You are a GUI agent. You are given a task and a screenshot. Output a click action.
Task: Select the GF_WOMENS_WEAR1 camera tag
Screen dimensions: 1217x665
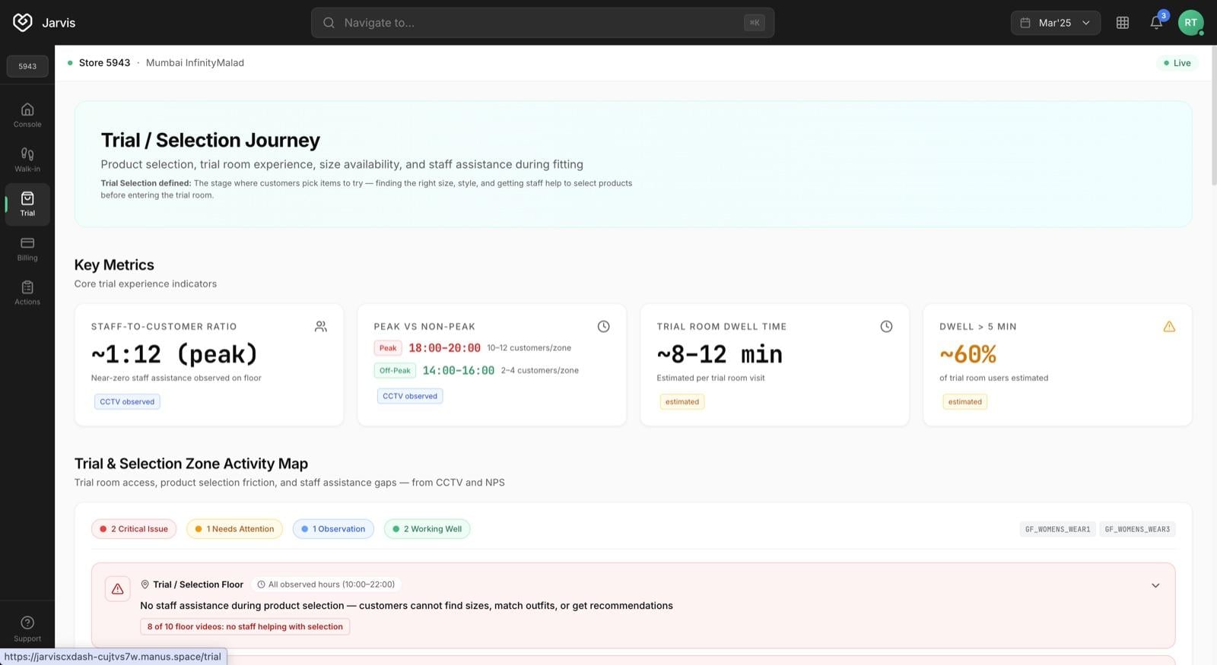click(x=1057, y=529)
